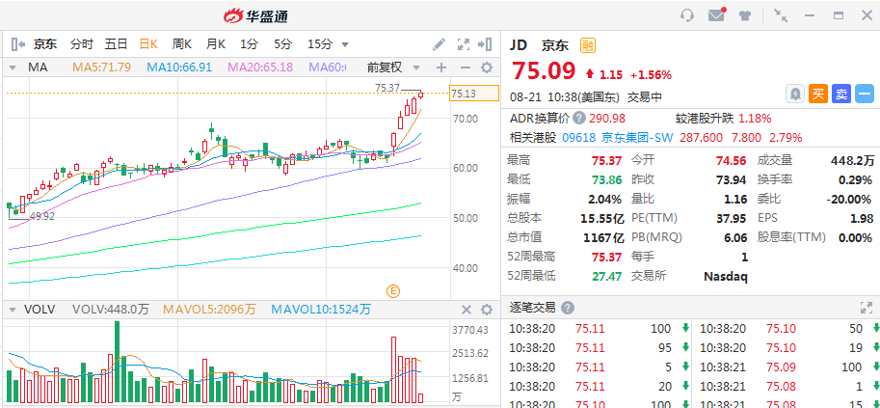Image resolution: width=880 pixels, height=408 pixels.
Task: Select the 5分 chart tab
Action: (x=282, y=43)
